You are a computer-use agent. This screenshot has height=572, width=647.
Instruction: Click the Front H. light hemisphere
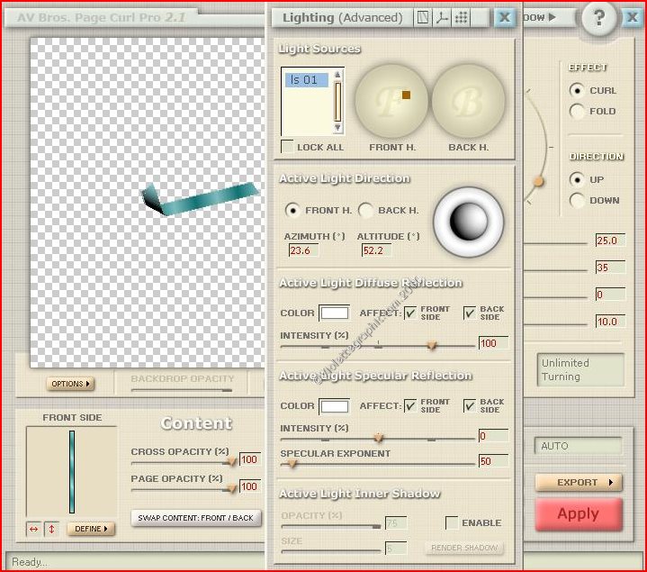pyautogui.click(x=391, y=102)
